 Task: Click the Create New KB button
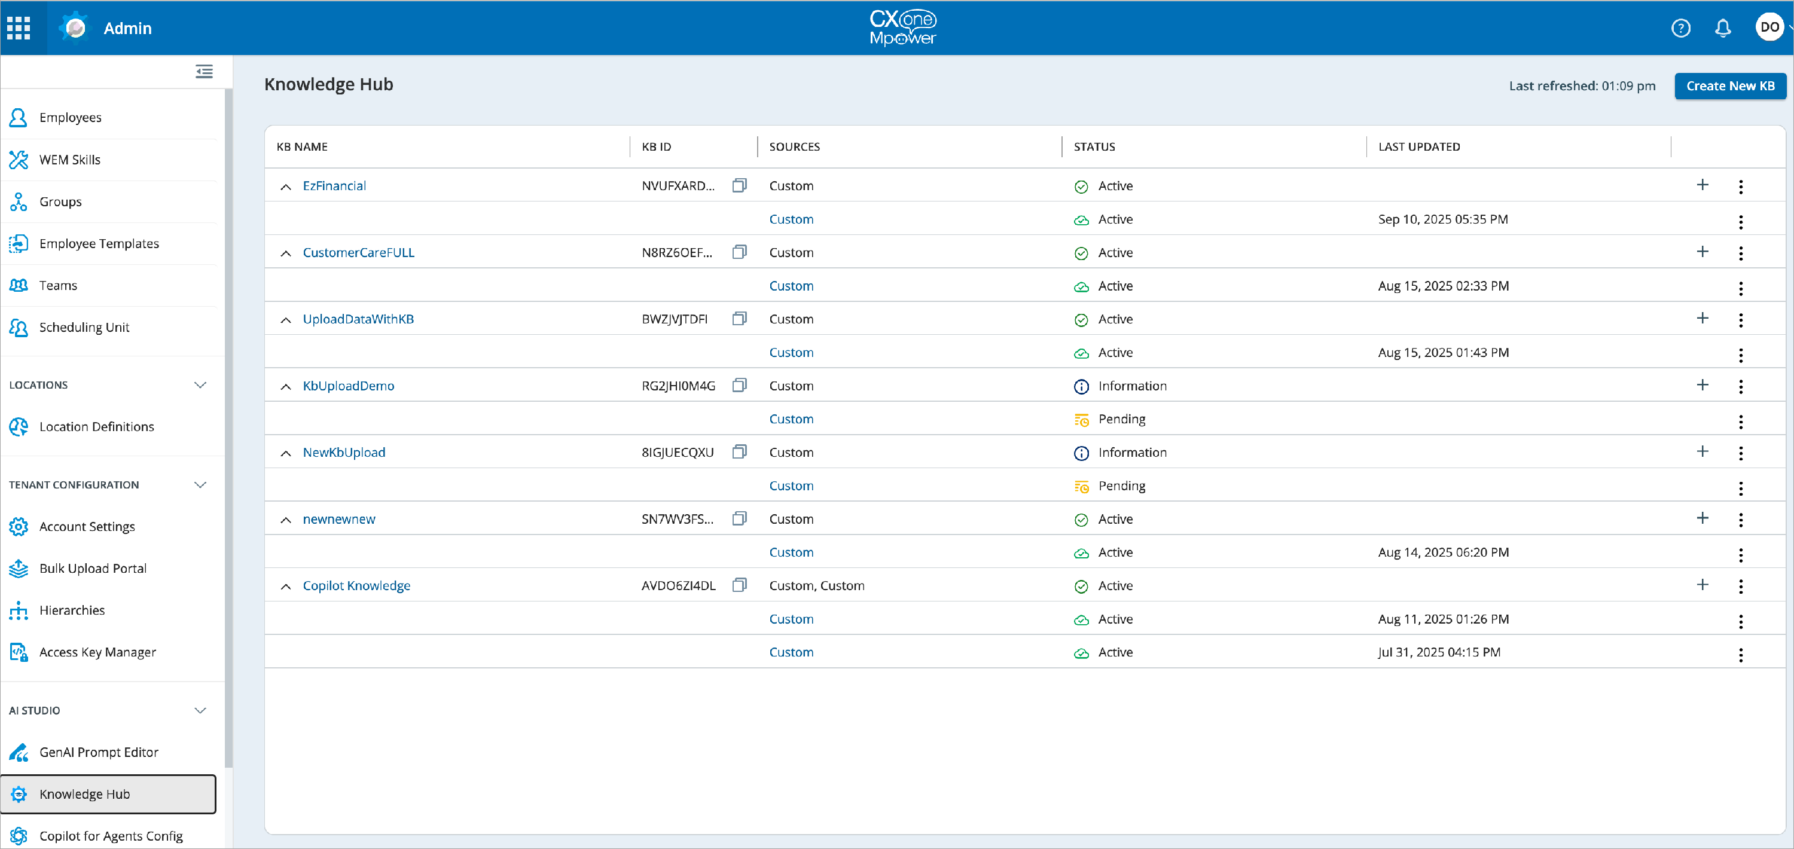[x=1730, y=85]
